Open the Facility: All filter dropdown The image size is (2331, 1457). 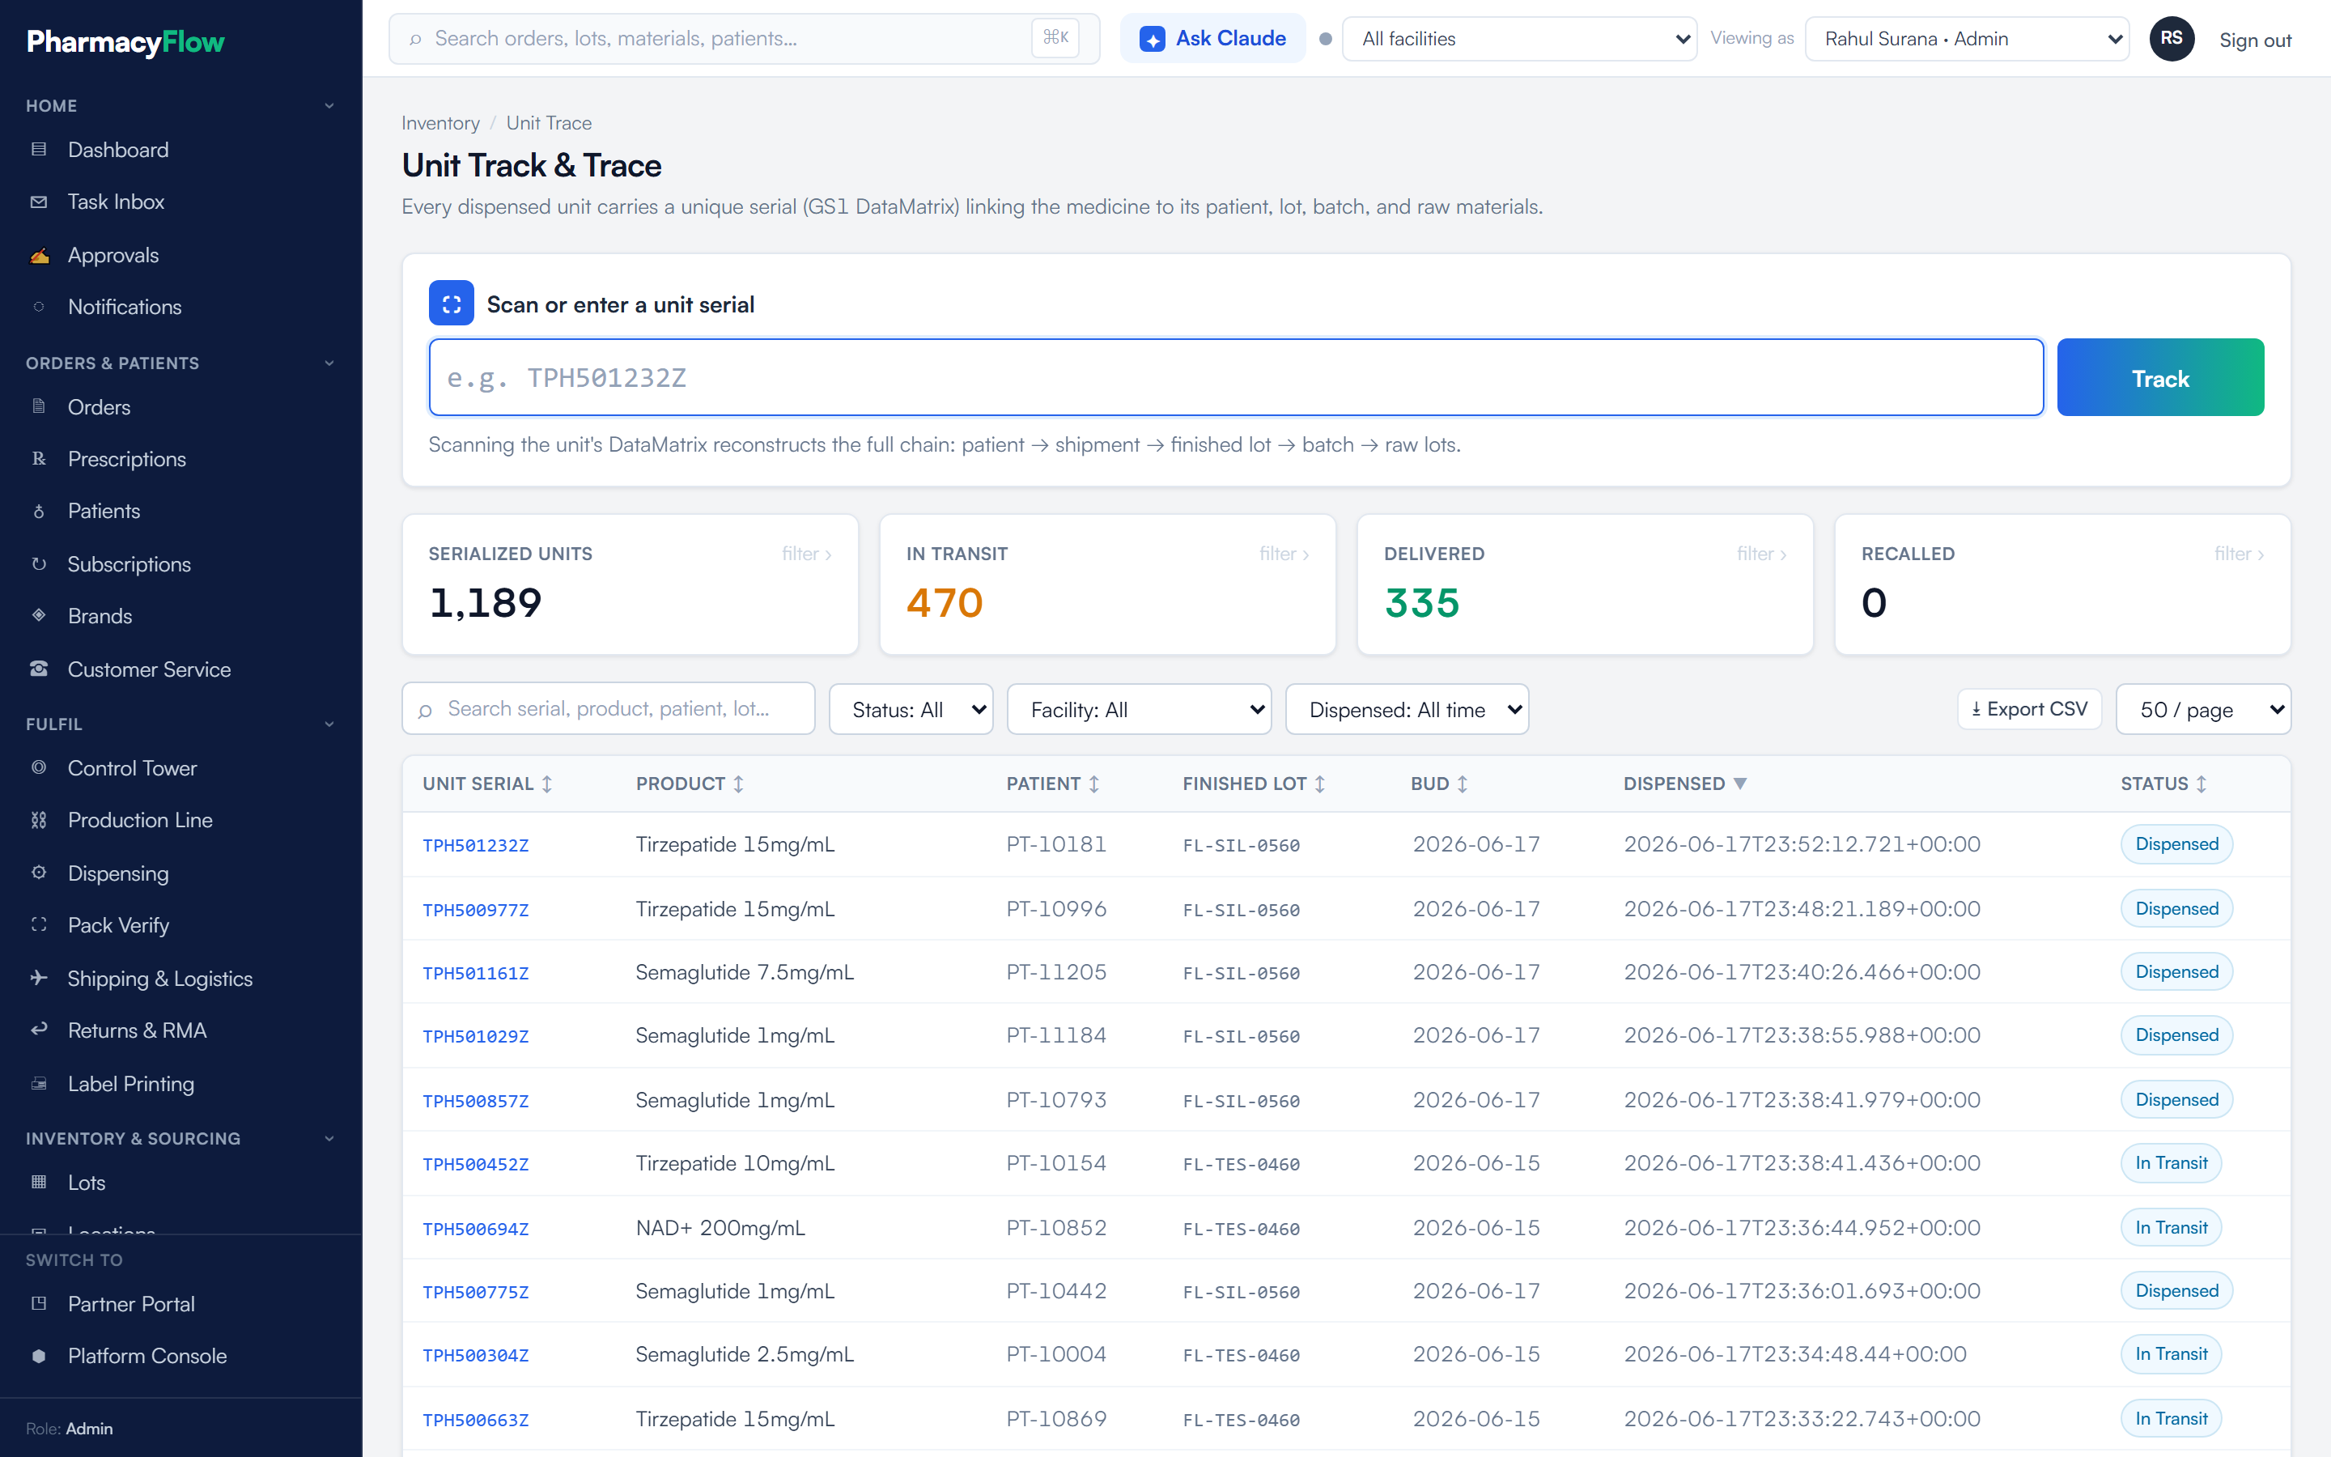(x=1139, y=709)
